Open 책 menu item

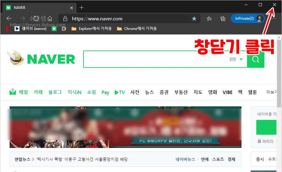pyautogui.click(x=240, y=92)
